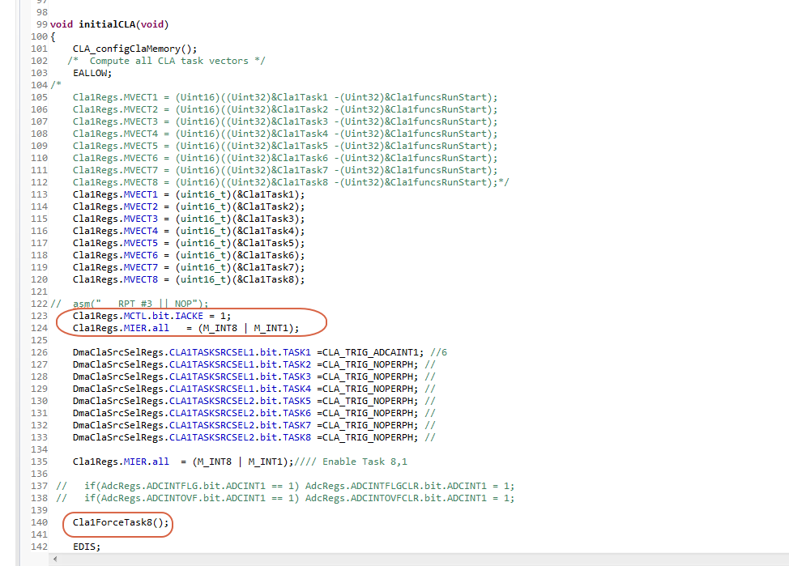Screen dimensions: 789x566
Task: Select the circled Cla1ForceTask8 function call
Action: [117, 523]
